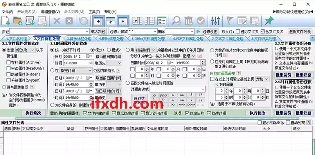Enable the 显示实际图标 checkbox
Viewport: 315px width, 155px height.
259,122
